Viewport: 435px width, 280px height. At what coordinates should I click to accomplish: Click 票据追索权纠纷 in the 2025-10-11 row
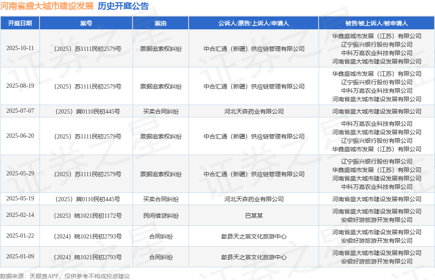(161, 49)
